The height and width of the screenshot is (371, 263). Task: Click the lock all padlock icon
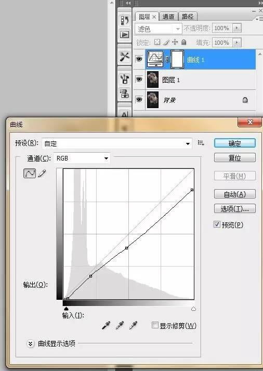point(183,42)
